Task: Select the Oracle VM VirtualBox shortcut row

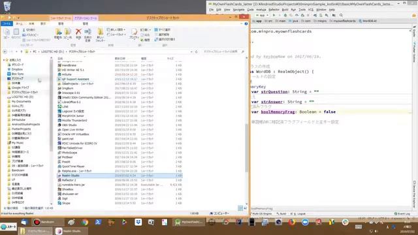Action: point(120,134)
